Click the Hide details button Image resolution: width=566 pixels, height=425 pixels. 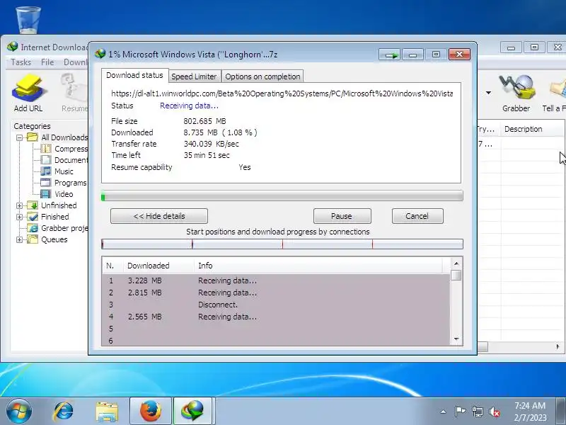(x=158, y=216)
